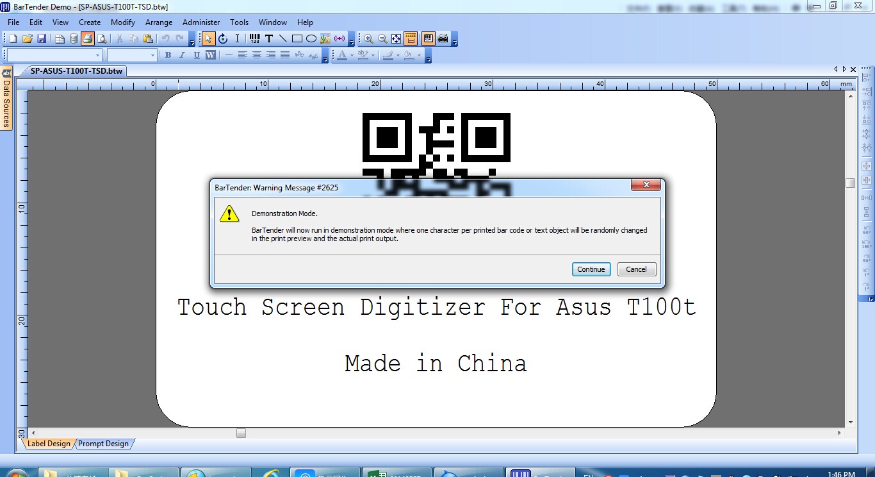Viewport: 875px width, 477px height.
Task: Choose the Bar Code creation tool
Action: [255, 39]
